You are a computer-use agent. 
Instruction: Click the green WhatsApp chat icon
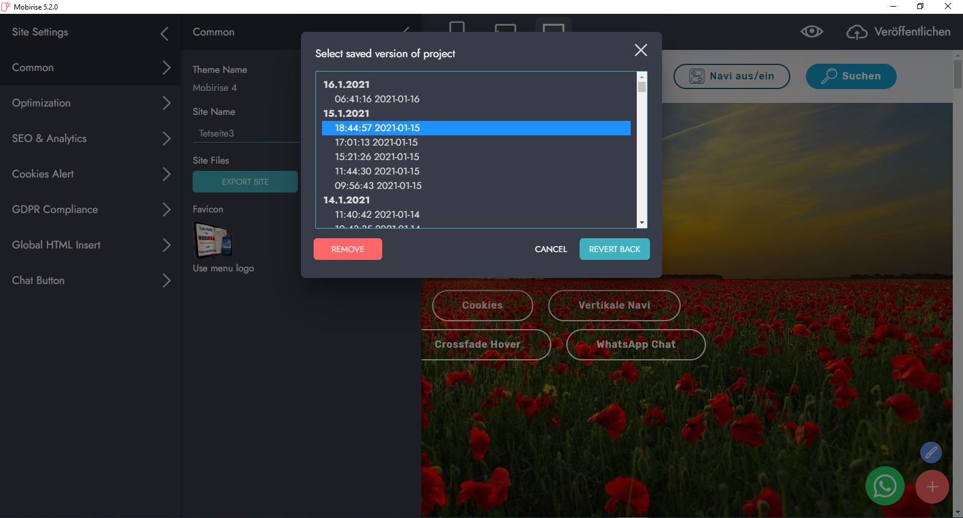point(885,486)
